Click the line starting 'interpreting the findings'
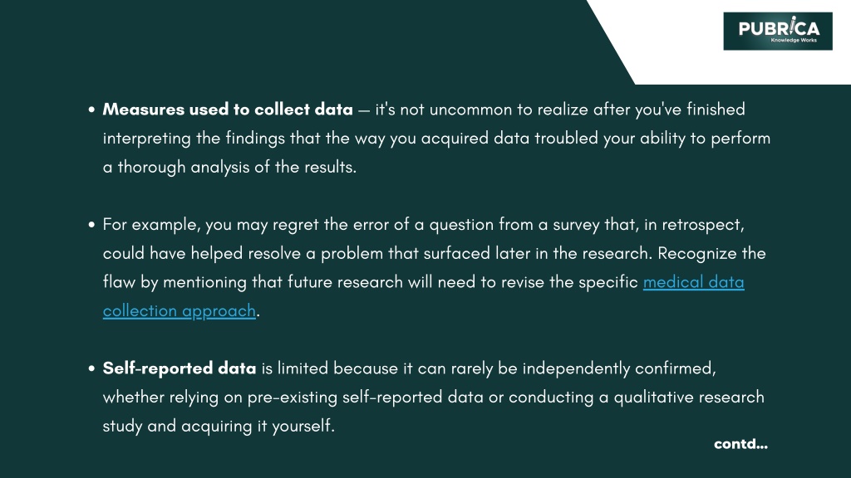The width and height of the screenshot is (851, 478). 436,139
